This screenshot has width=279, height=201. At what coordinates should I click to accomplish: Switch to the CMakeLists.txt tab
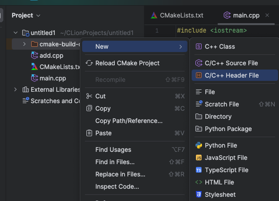pos(177,16)
